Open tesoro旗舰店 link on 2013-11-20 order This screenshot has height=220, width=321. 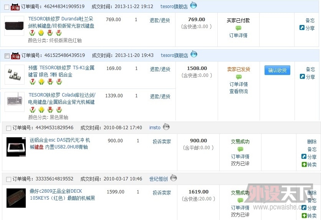[x=174, y=55]
